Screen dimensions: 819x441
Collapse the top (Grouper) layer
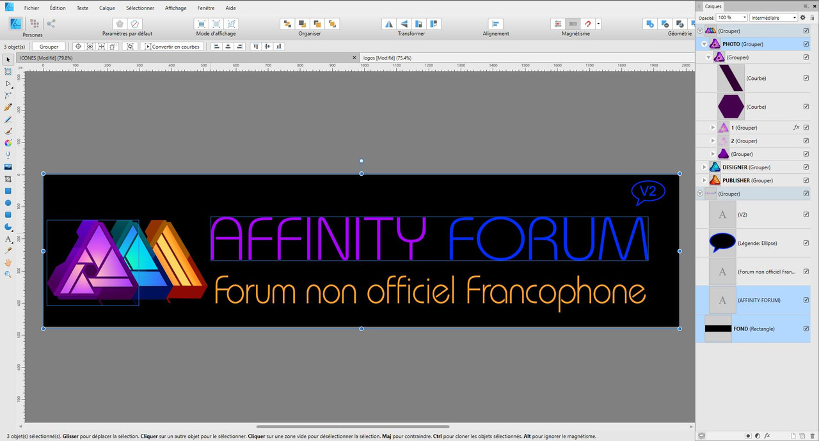[x=700, y=31]
